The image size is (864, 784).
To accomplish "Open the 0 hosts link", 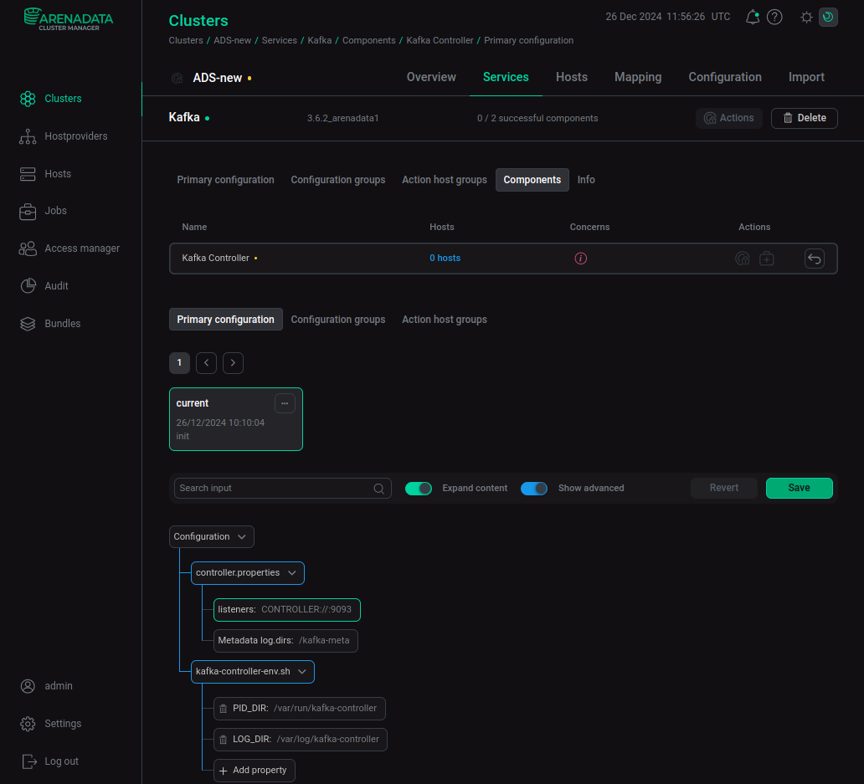I will (445, 259).
